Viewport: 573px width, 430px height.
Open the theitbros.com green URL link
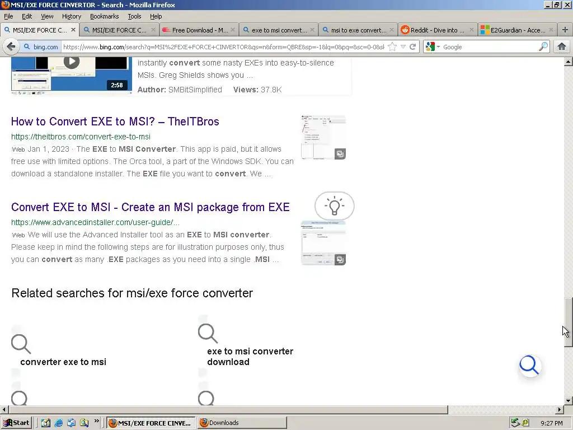(81, 137)
